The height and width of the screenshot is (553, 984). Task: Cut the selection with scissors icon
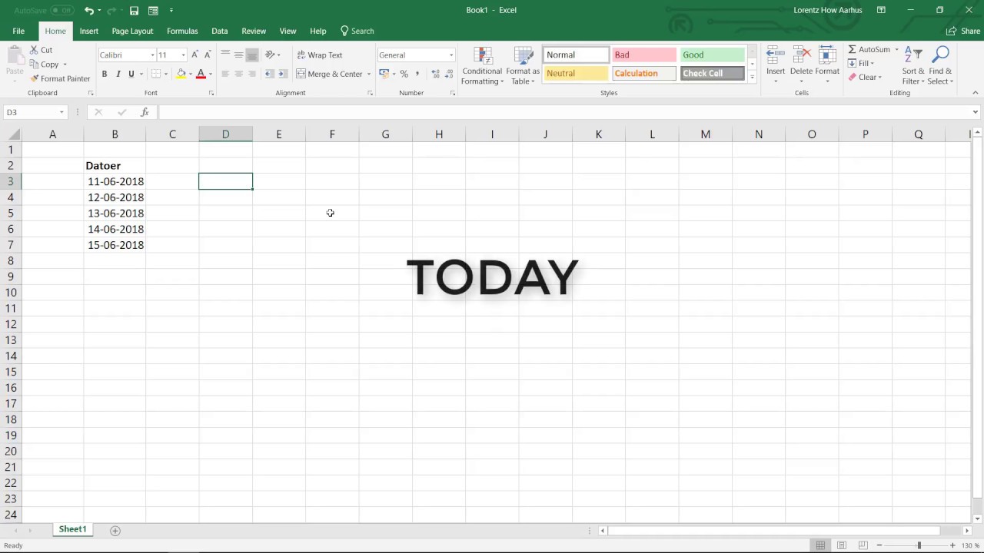(42, 50)
